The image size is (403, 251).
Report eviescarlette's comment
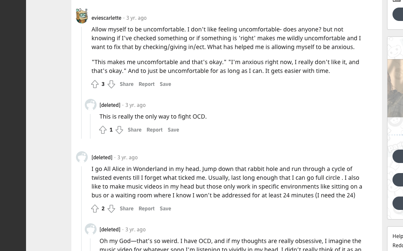[147, 84]
